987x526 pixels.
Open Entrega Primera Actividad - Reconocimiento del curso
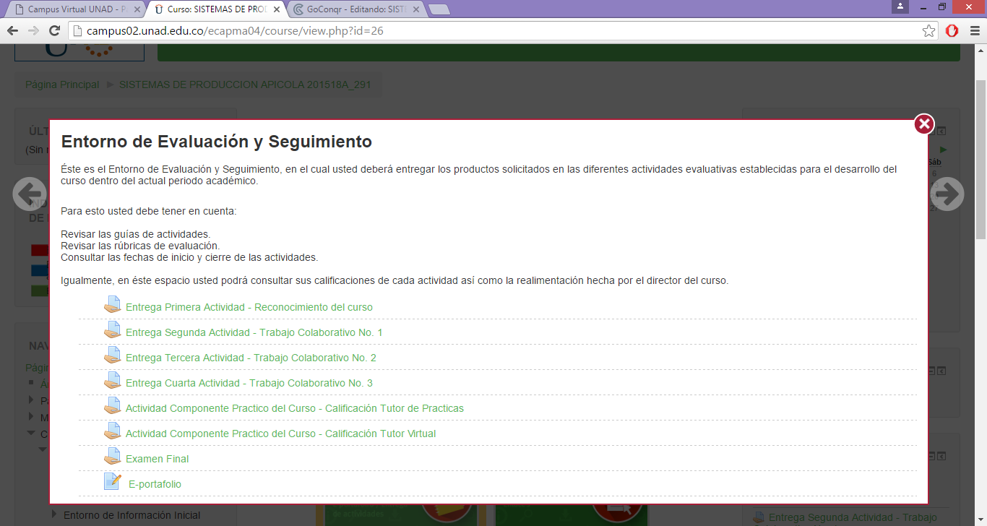(249, 307)
